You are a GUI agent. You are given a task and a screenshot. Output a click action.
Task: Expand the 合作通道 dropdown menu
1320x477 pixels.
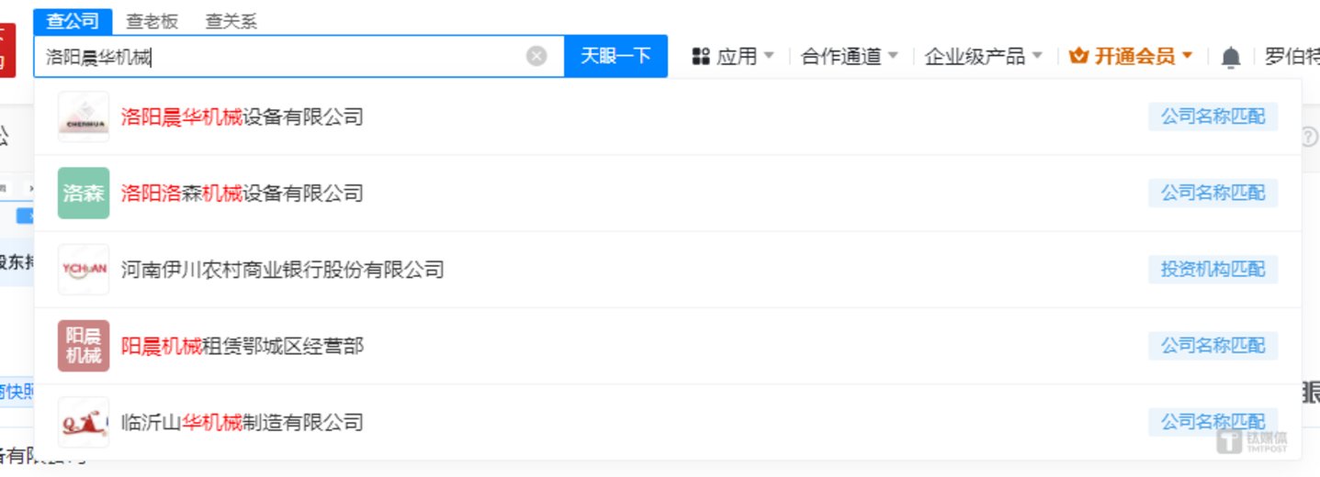click(x=849, y=57)
